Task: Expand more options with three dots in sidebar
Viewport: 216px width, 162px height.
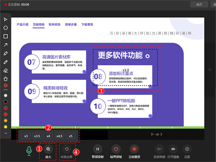Action: pos(6,133)
